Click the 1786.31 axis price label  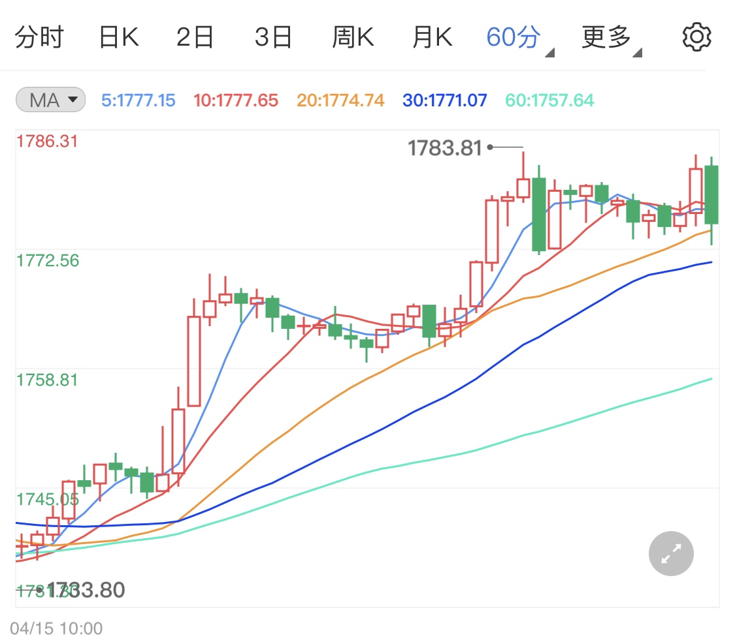click(x=47, y=142)
